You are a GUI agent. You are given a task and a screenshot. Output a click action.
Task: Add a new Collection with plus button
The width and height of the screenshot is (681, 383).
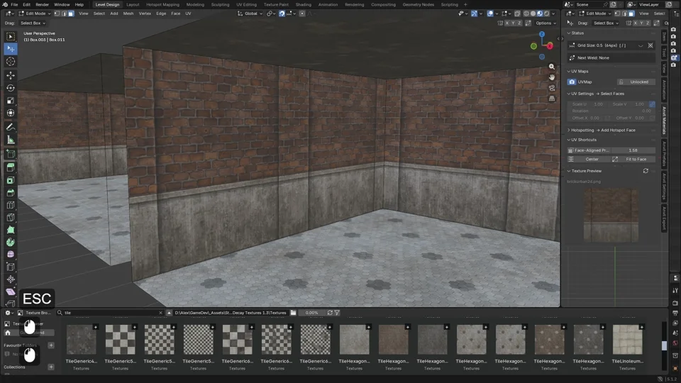click(x=51, y=367)
